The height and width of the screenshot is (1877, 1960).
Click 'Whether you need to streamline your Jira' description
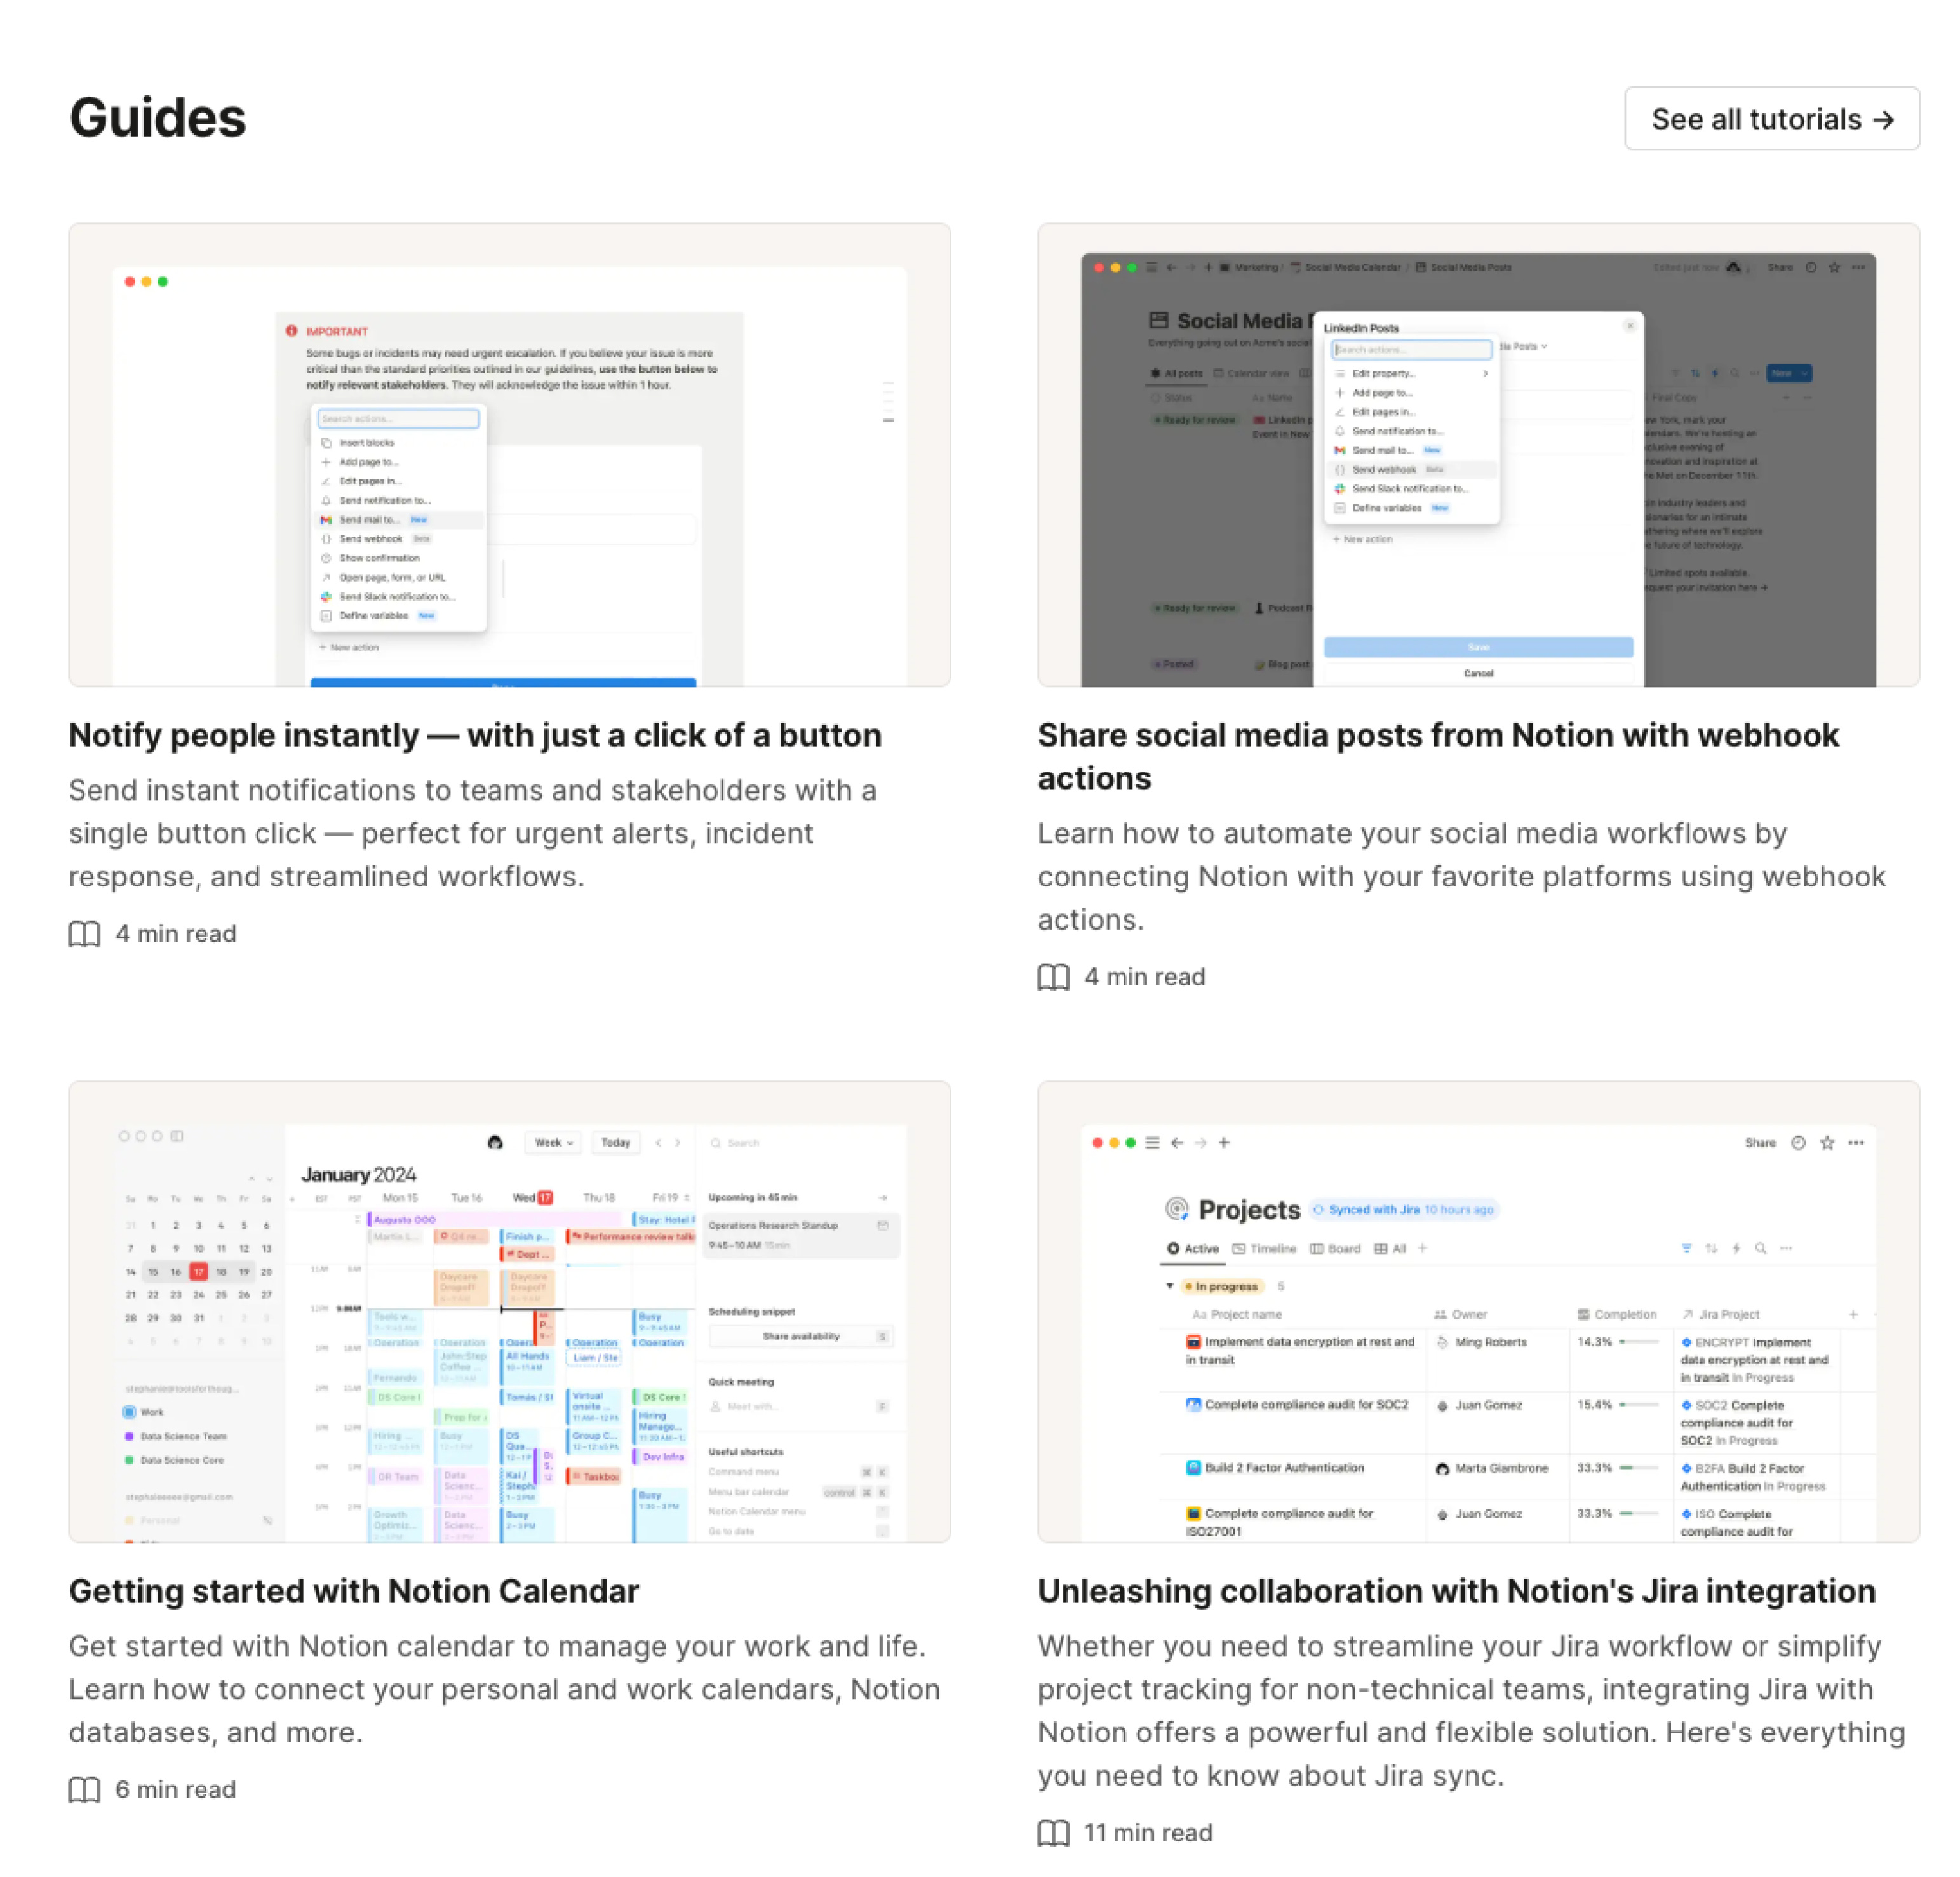[x=1472, y=1711]
